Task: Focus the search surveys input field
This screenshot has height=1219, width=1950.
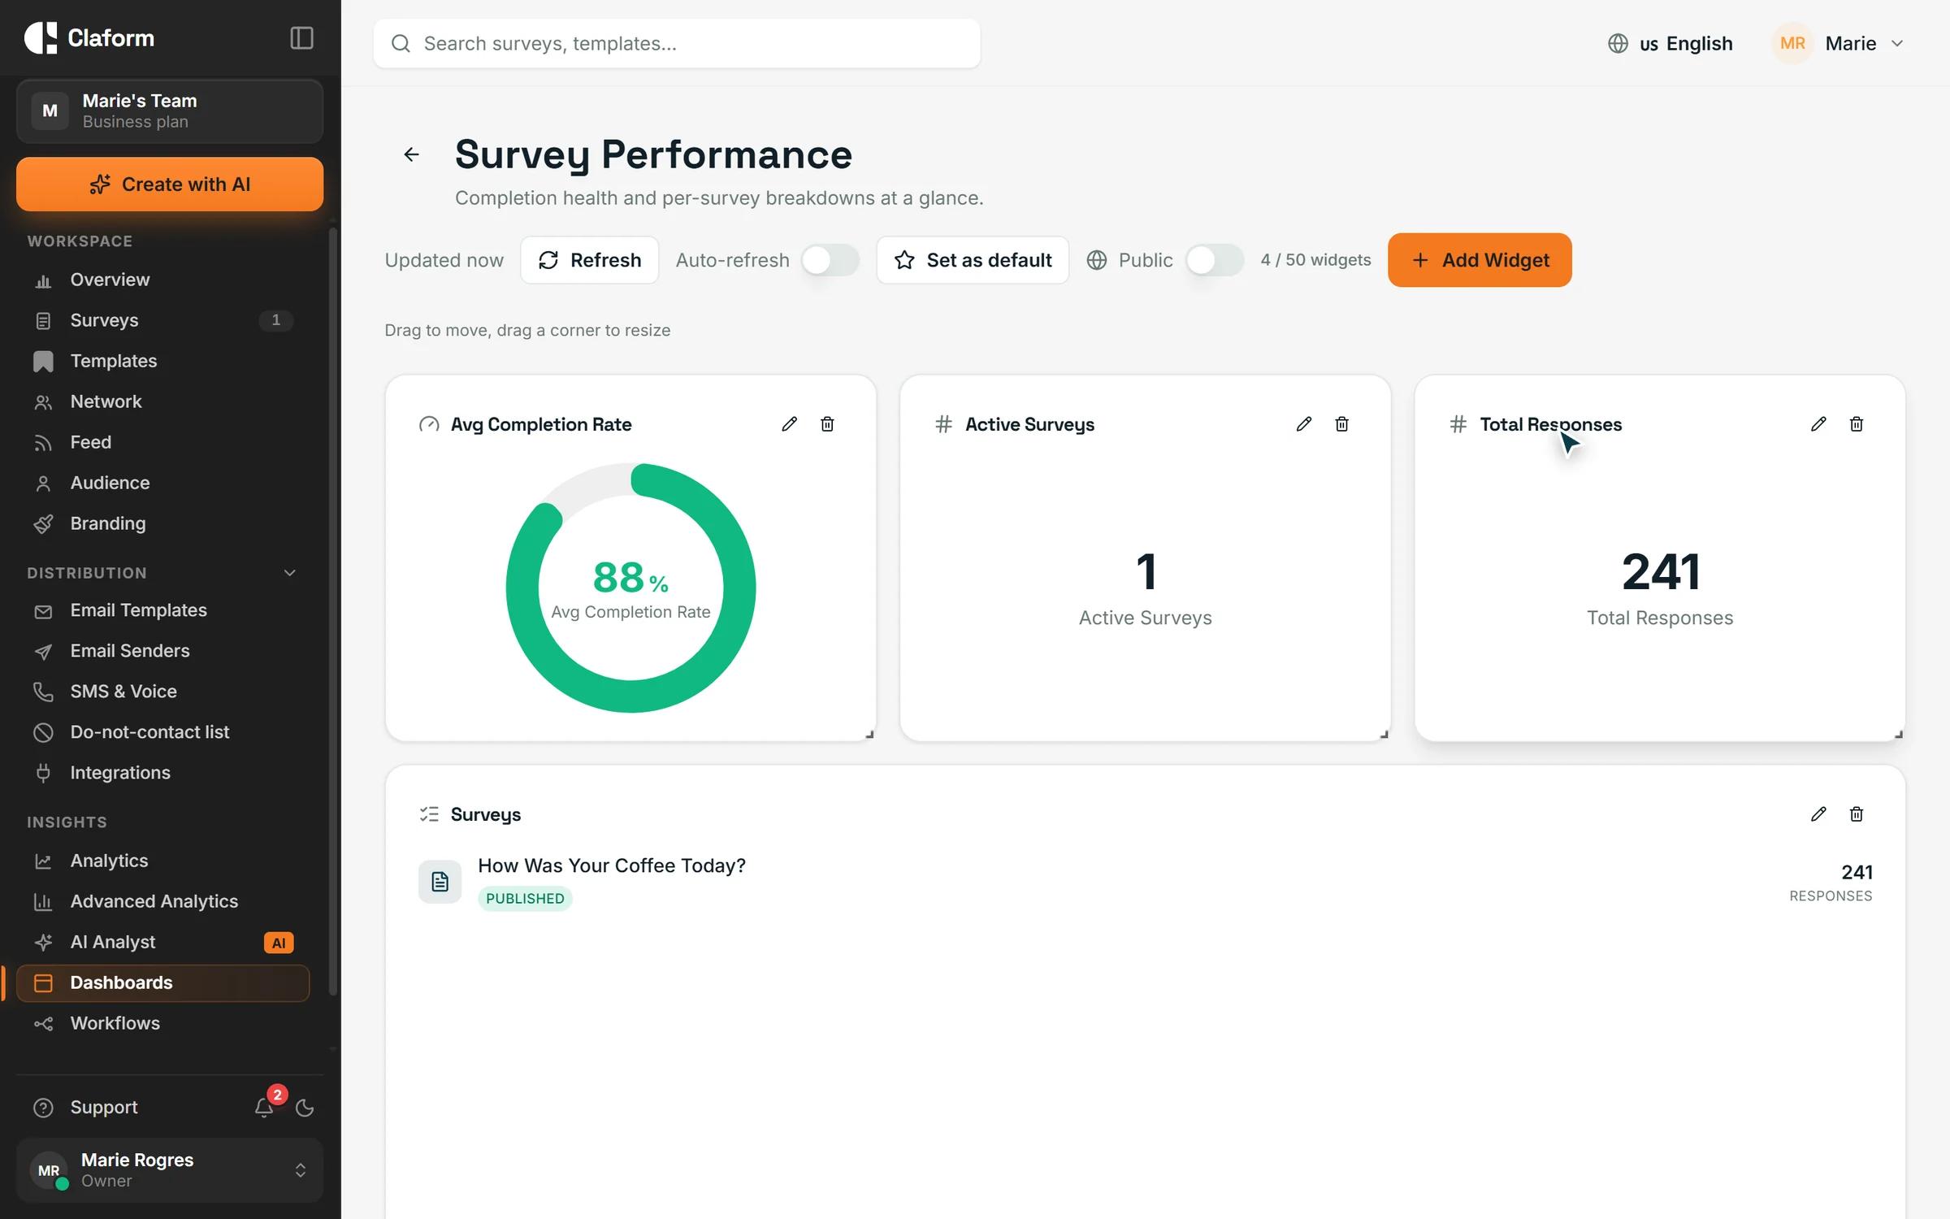Action: (677, 43)
